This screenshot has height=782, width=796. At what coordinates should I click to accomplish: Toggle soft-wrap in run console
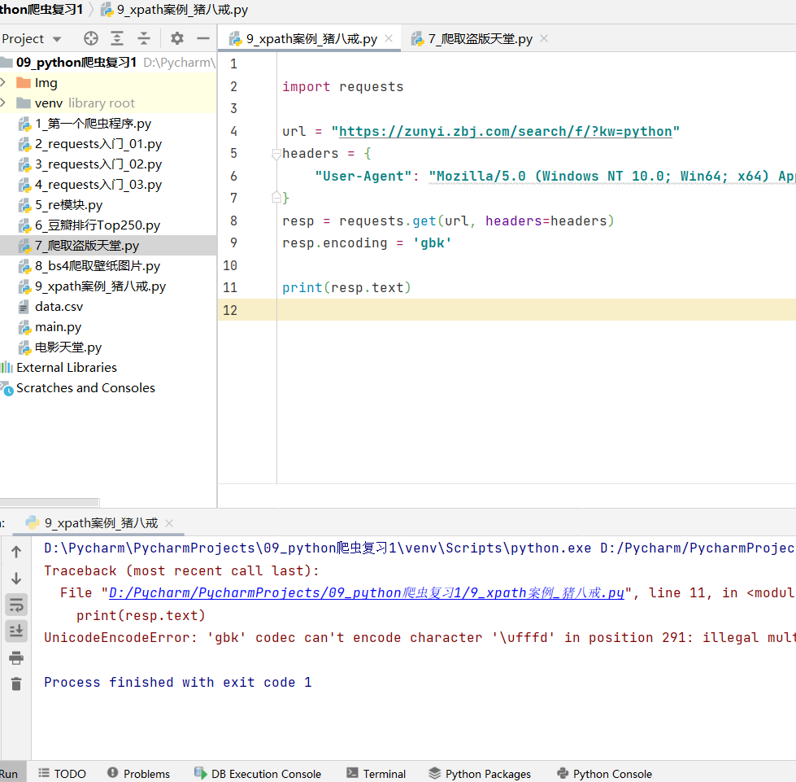coord(16,605)
